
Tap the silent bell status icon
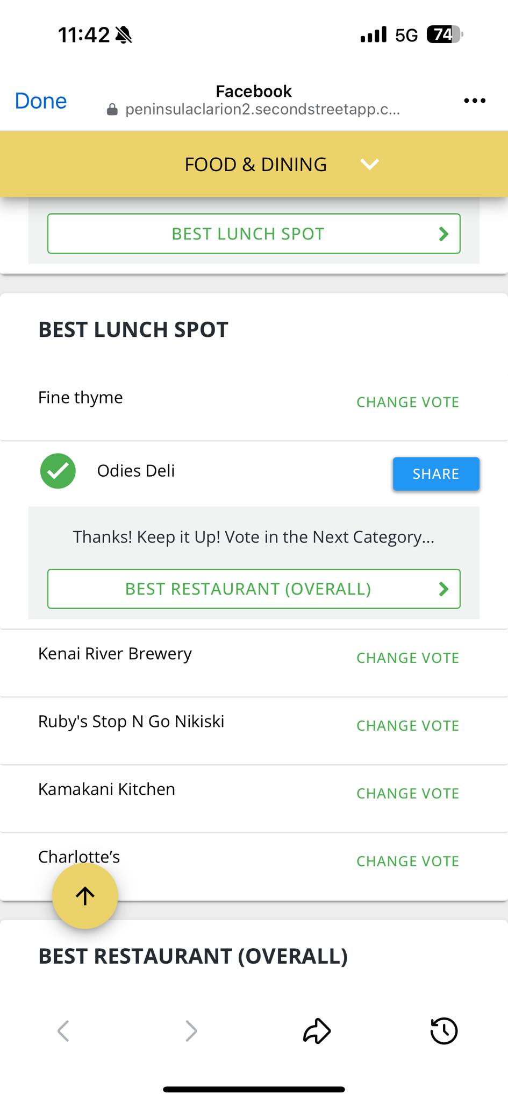coord(124,35)
